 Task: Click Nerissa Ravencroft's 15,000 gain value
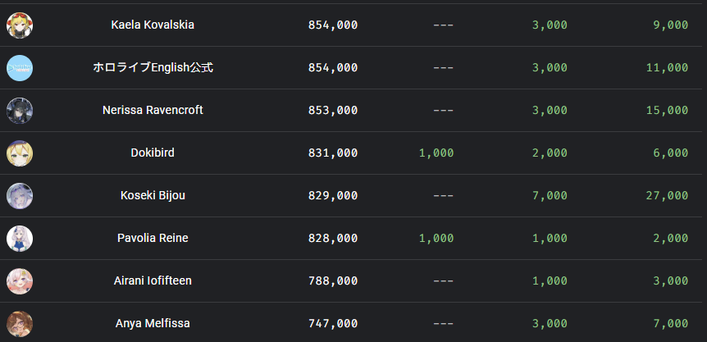tap(667, 111)
